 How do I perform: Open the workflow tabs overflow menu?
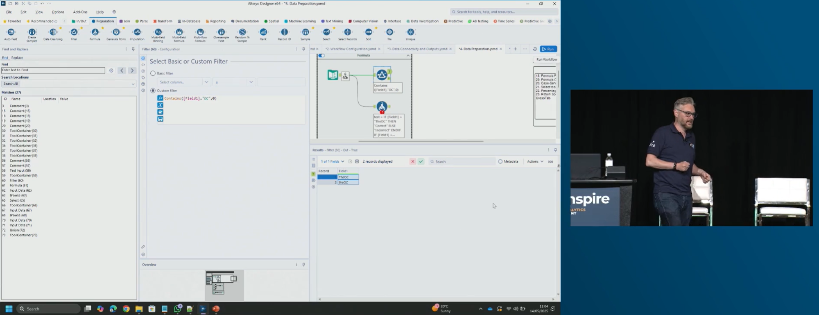[x=525, y=49]
